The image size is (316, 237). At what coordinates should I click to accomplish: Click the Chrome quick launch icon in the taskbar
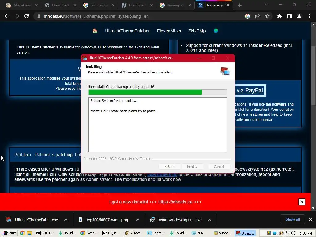pyautogui.click(x=22, y=233)
